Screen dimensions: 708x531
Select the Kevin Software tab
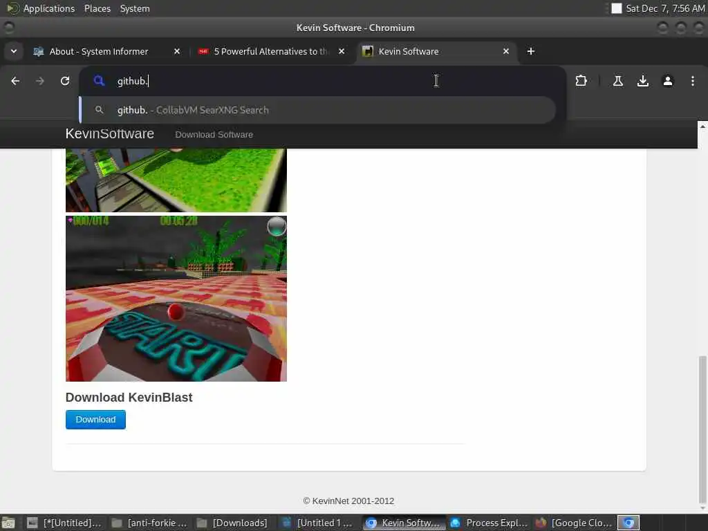[436, 51]
